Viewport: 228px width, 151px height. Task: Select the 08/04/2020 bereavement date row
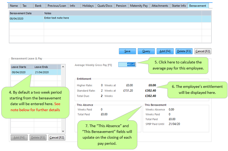[x=26, y=19]
